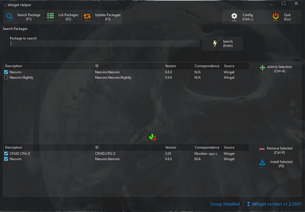Click 0.8.0 version in search results
Screen dimensions: 305x212
click(168, 72)
